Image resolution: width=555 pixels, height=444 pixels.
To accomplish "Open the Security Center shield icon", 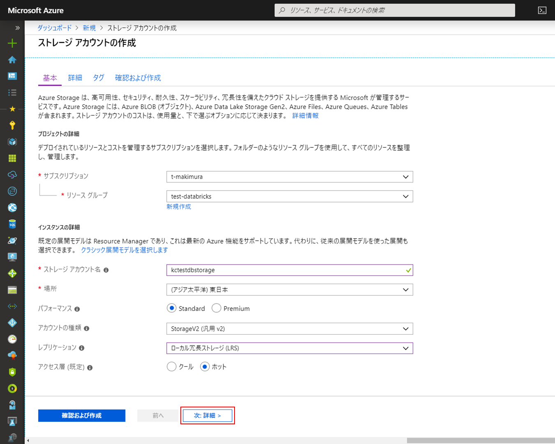I will tap(12, 372).
